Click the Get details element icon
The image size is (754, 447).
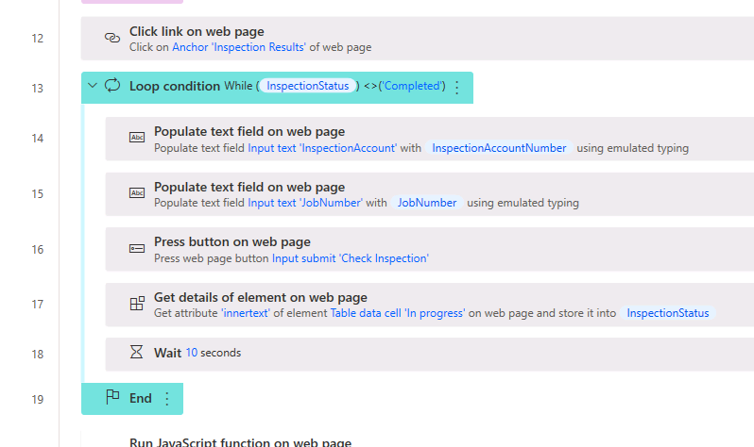click(137, 305)
